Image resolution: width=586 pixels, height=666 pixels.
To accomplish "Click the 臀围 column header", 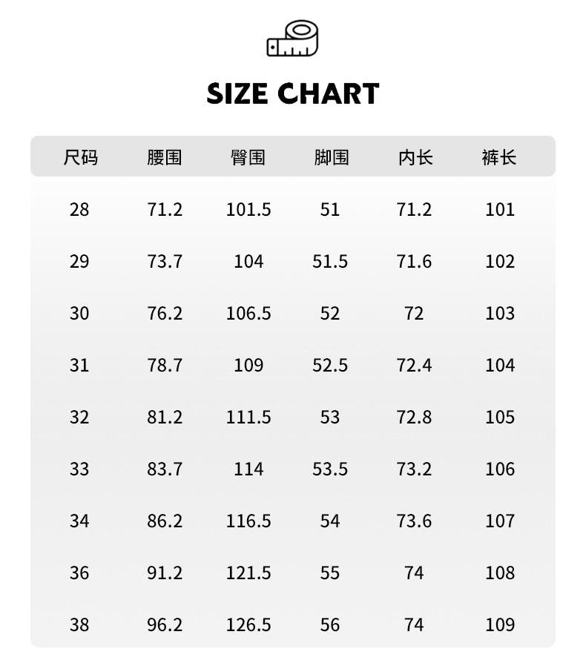I will click(248, 157).
